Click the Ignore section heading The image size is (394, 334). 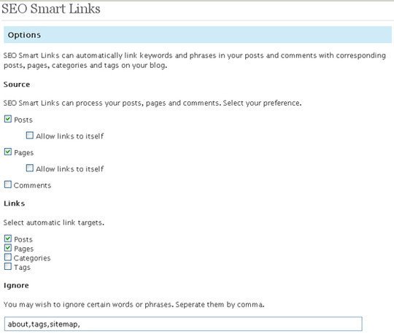16,286
